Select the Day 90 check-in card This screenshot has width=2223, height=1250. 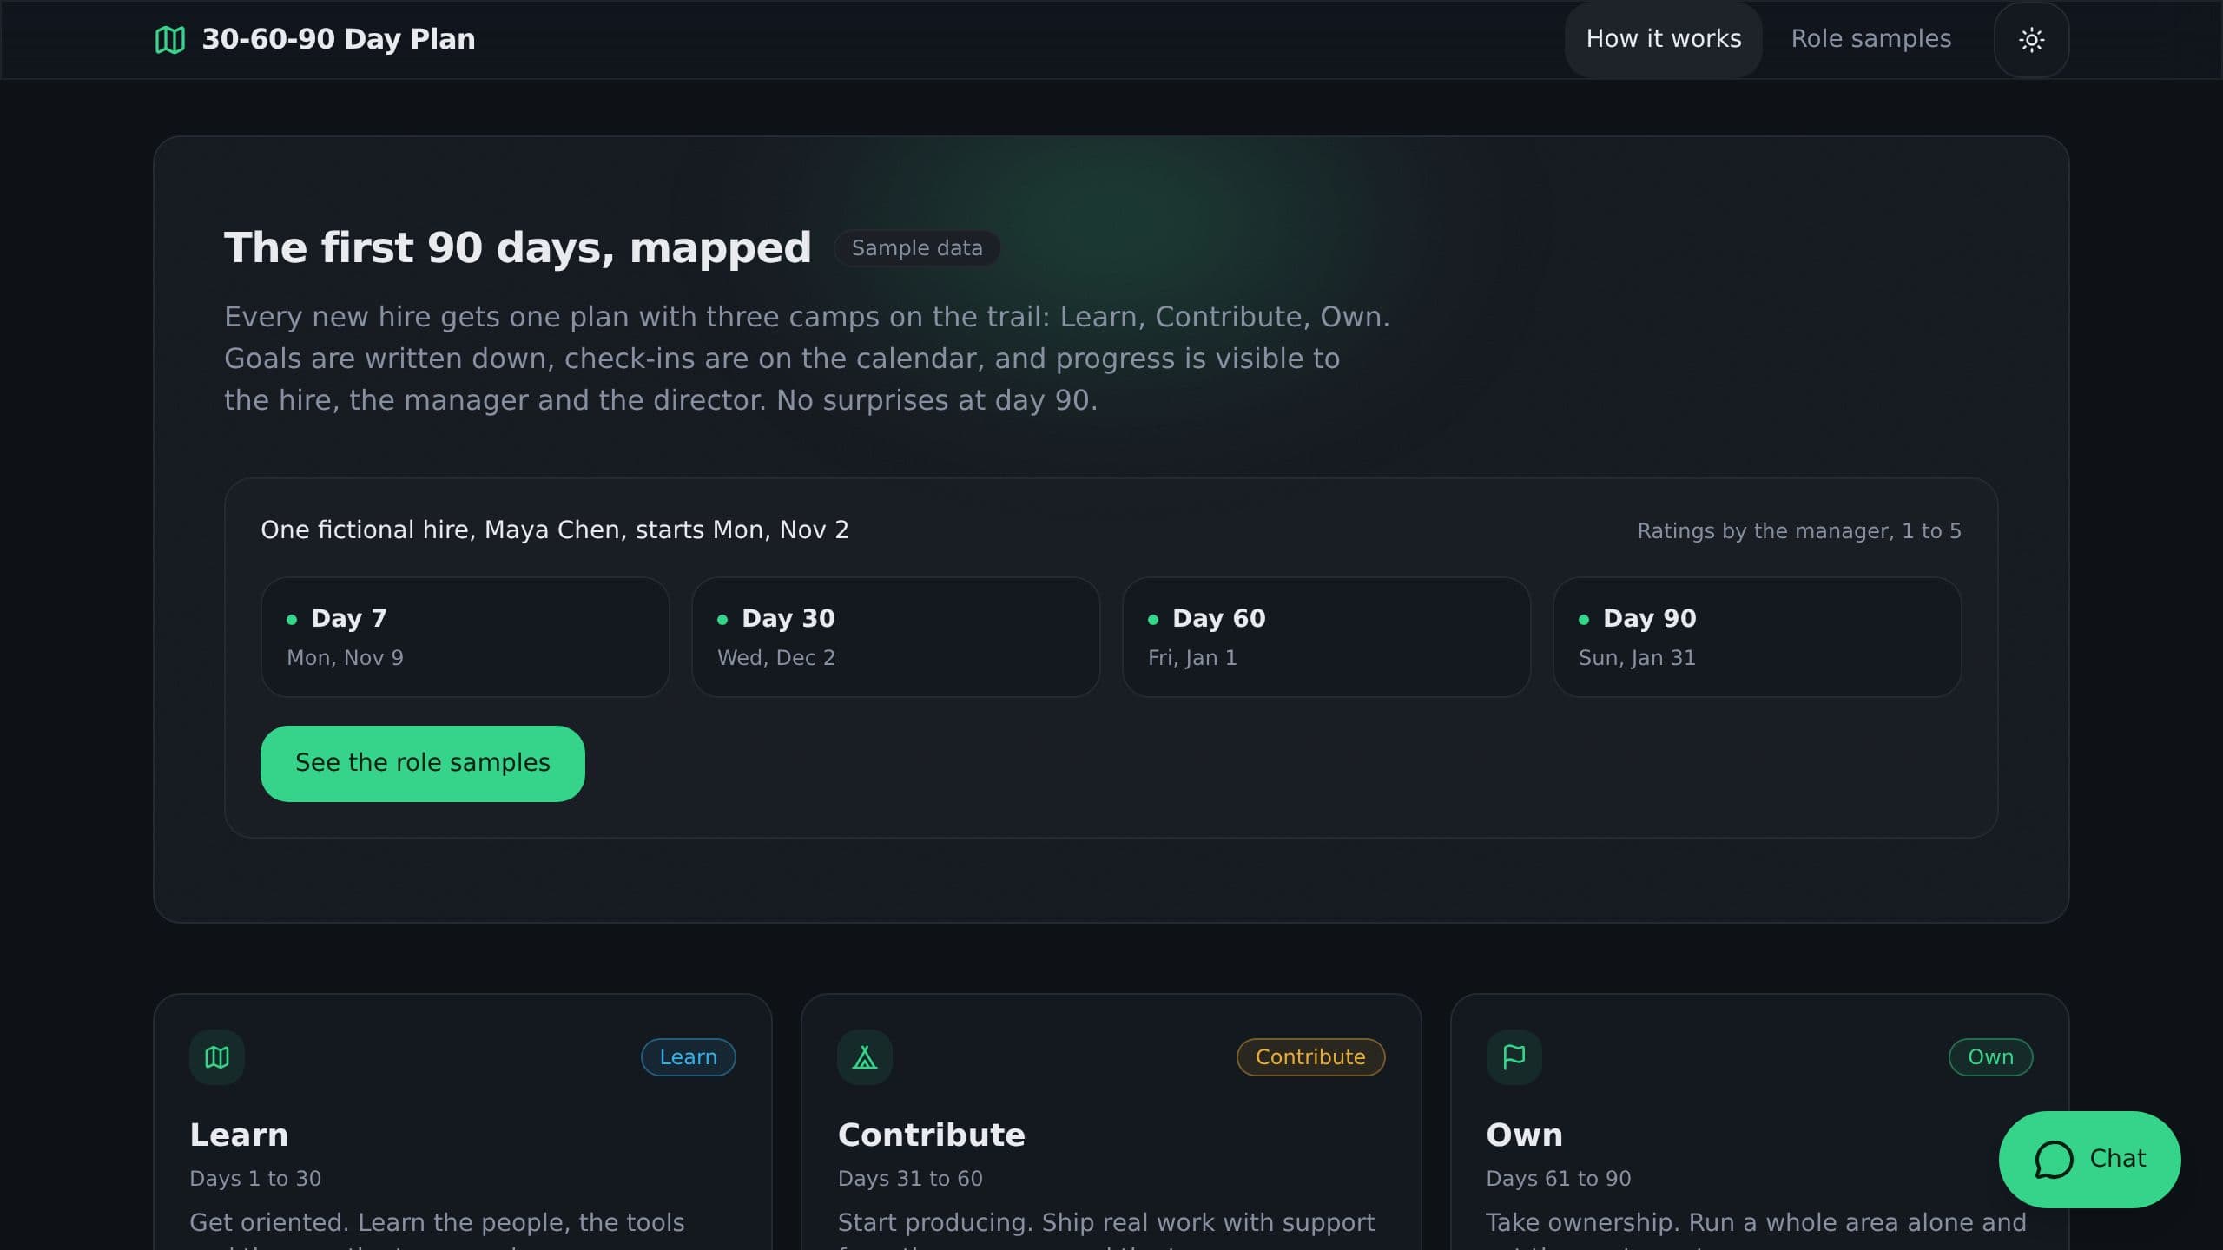tap(1757, 636)
